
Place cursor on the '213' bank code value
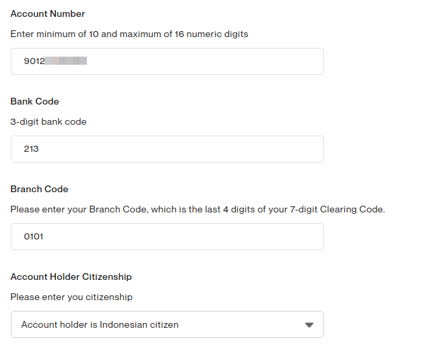point(31,149)
